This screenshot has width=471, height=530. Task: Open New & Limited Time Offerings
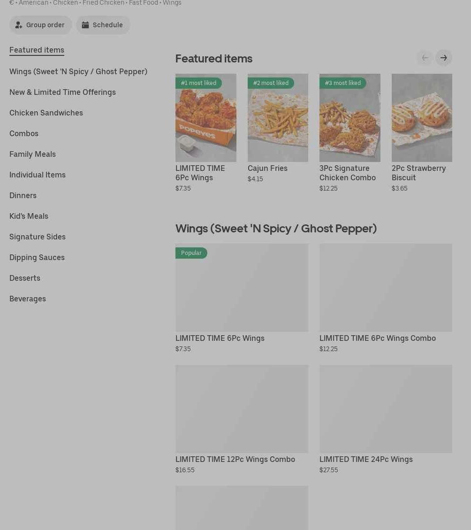[x=62, y=92]
